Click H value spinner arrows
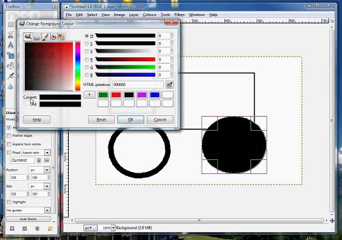Screen dimensions: 342x240 [172, 36]
